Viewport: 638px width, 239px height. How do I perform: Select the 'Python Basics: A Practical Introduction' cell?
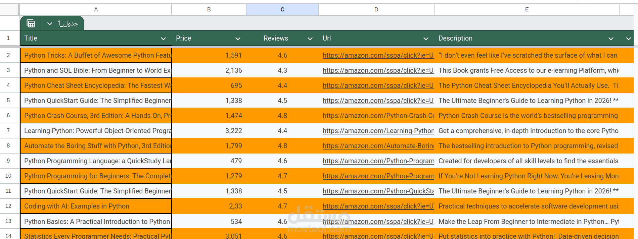click(96, 222)
